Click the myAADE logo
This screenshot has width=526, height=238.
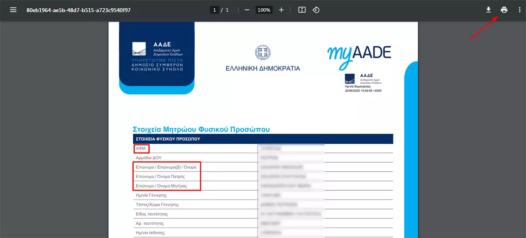[359, 55]
